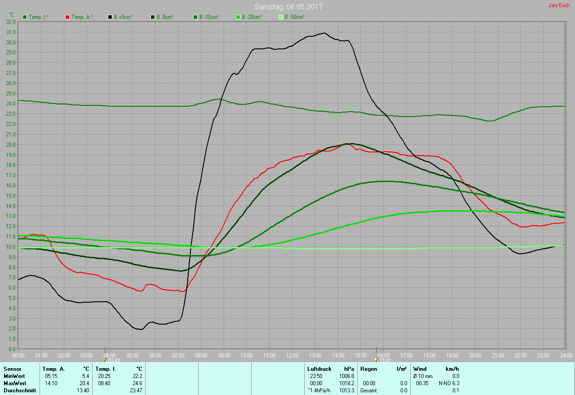This screenshot has height=395, width=575.
Task: Click the Jarz Erich author label
Action: pyautogui.click(x=559, y=5)
